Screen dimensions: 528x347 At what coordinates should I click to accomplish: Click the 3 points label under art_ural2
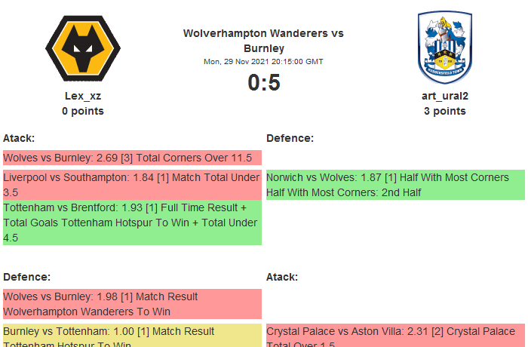[444, 111]
